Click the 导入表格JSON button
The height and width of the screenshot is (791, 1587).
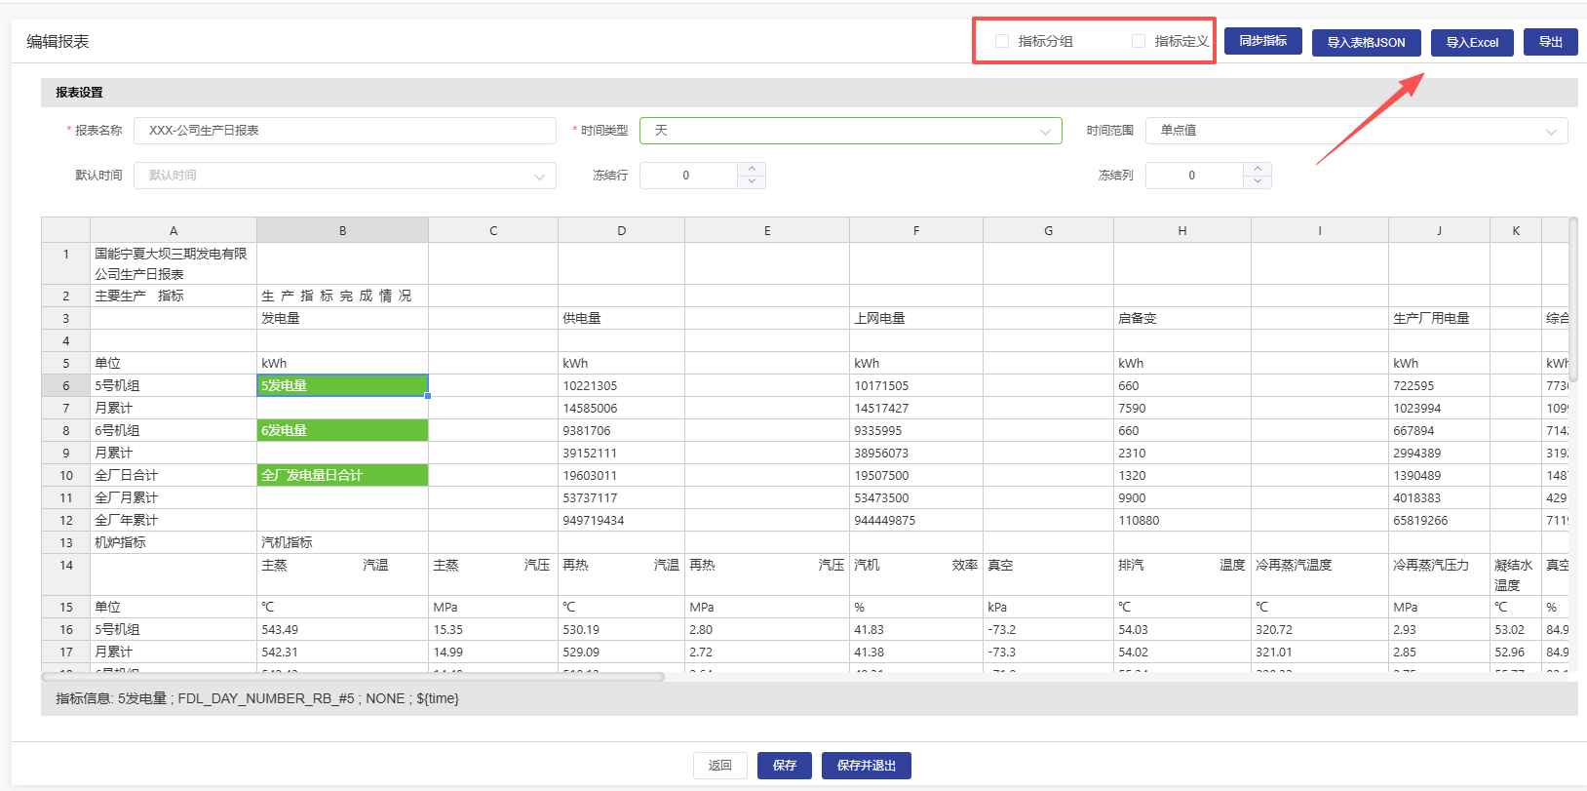click(1366, 43)
